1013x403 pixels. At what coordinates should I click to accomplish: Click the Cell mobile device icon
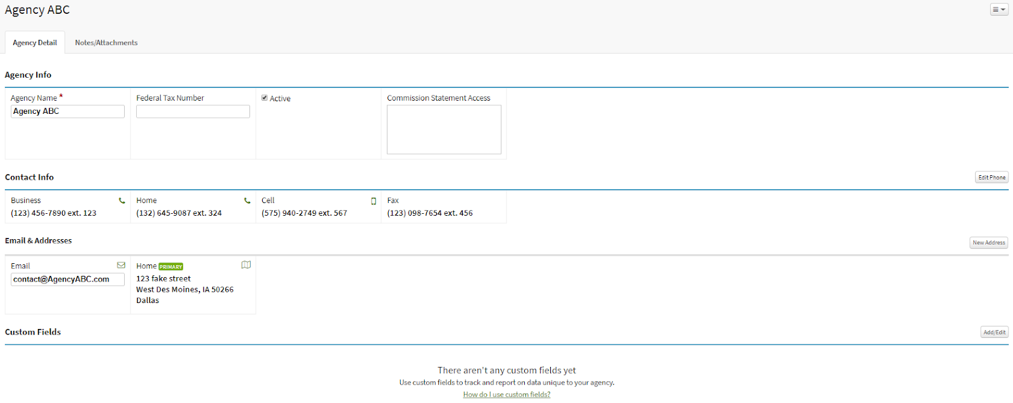click(x=374, y=201)
